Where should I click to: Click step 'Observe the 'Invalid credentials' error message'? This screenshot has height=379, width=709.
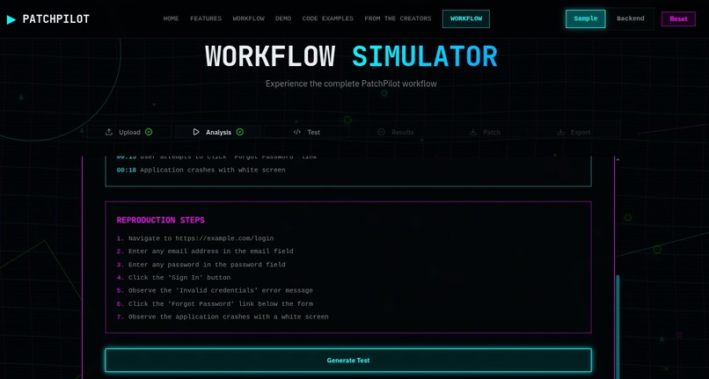point(221,290)
